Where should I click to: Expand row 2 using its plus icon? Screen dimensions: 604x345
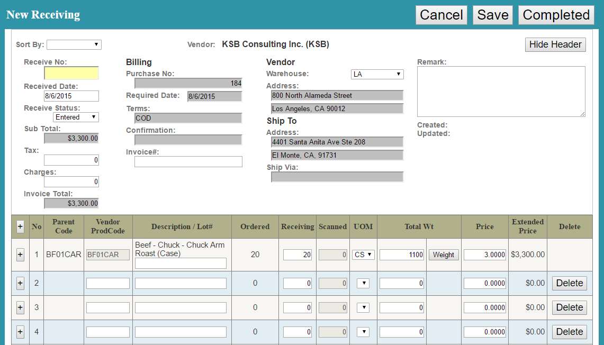pyautogui.click(x=20, y=283)
